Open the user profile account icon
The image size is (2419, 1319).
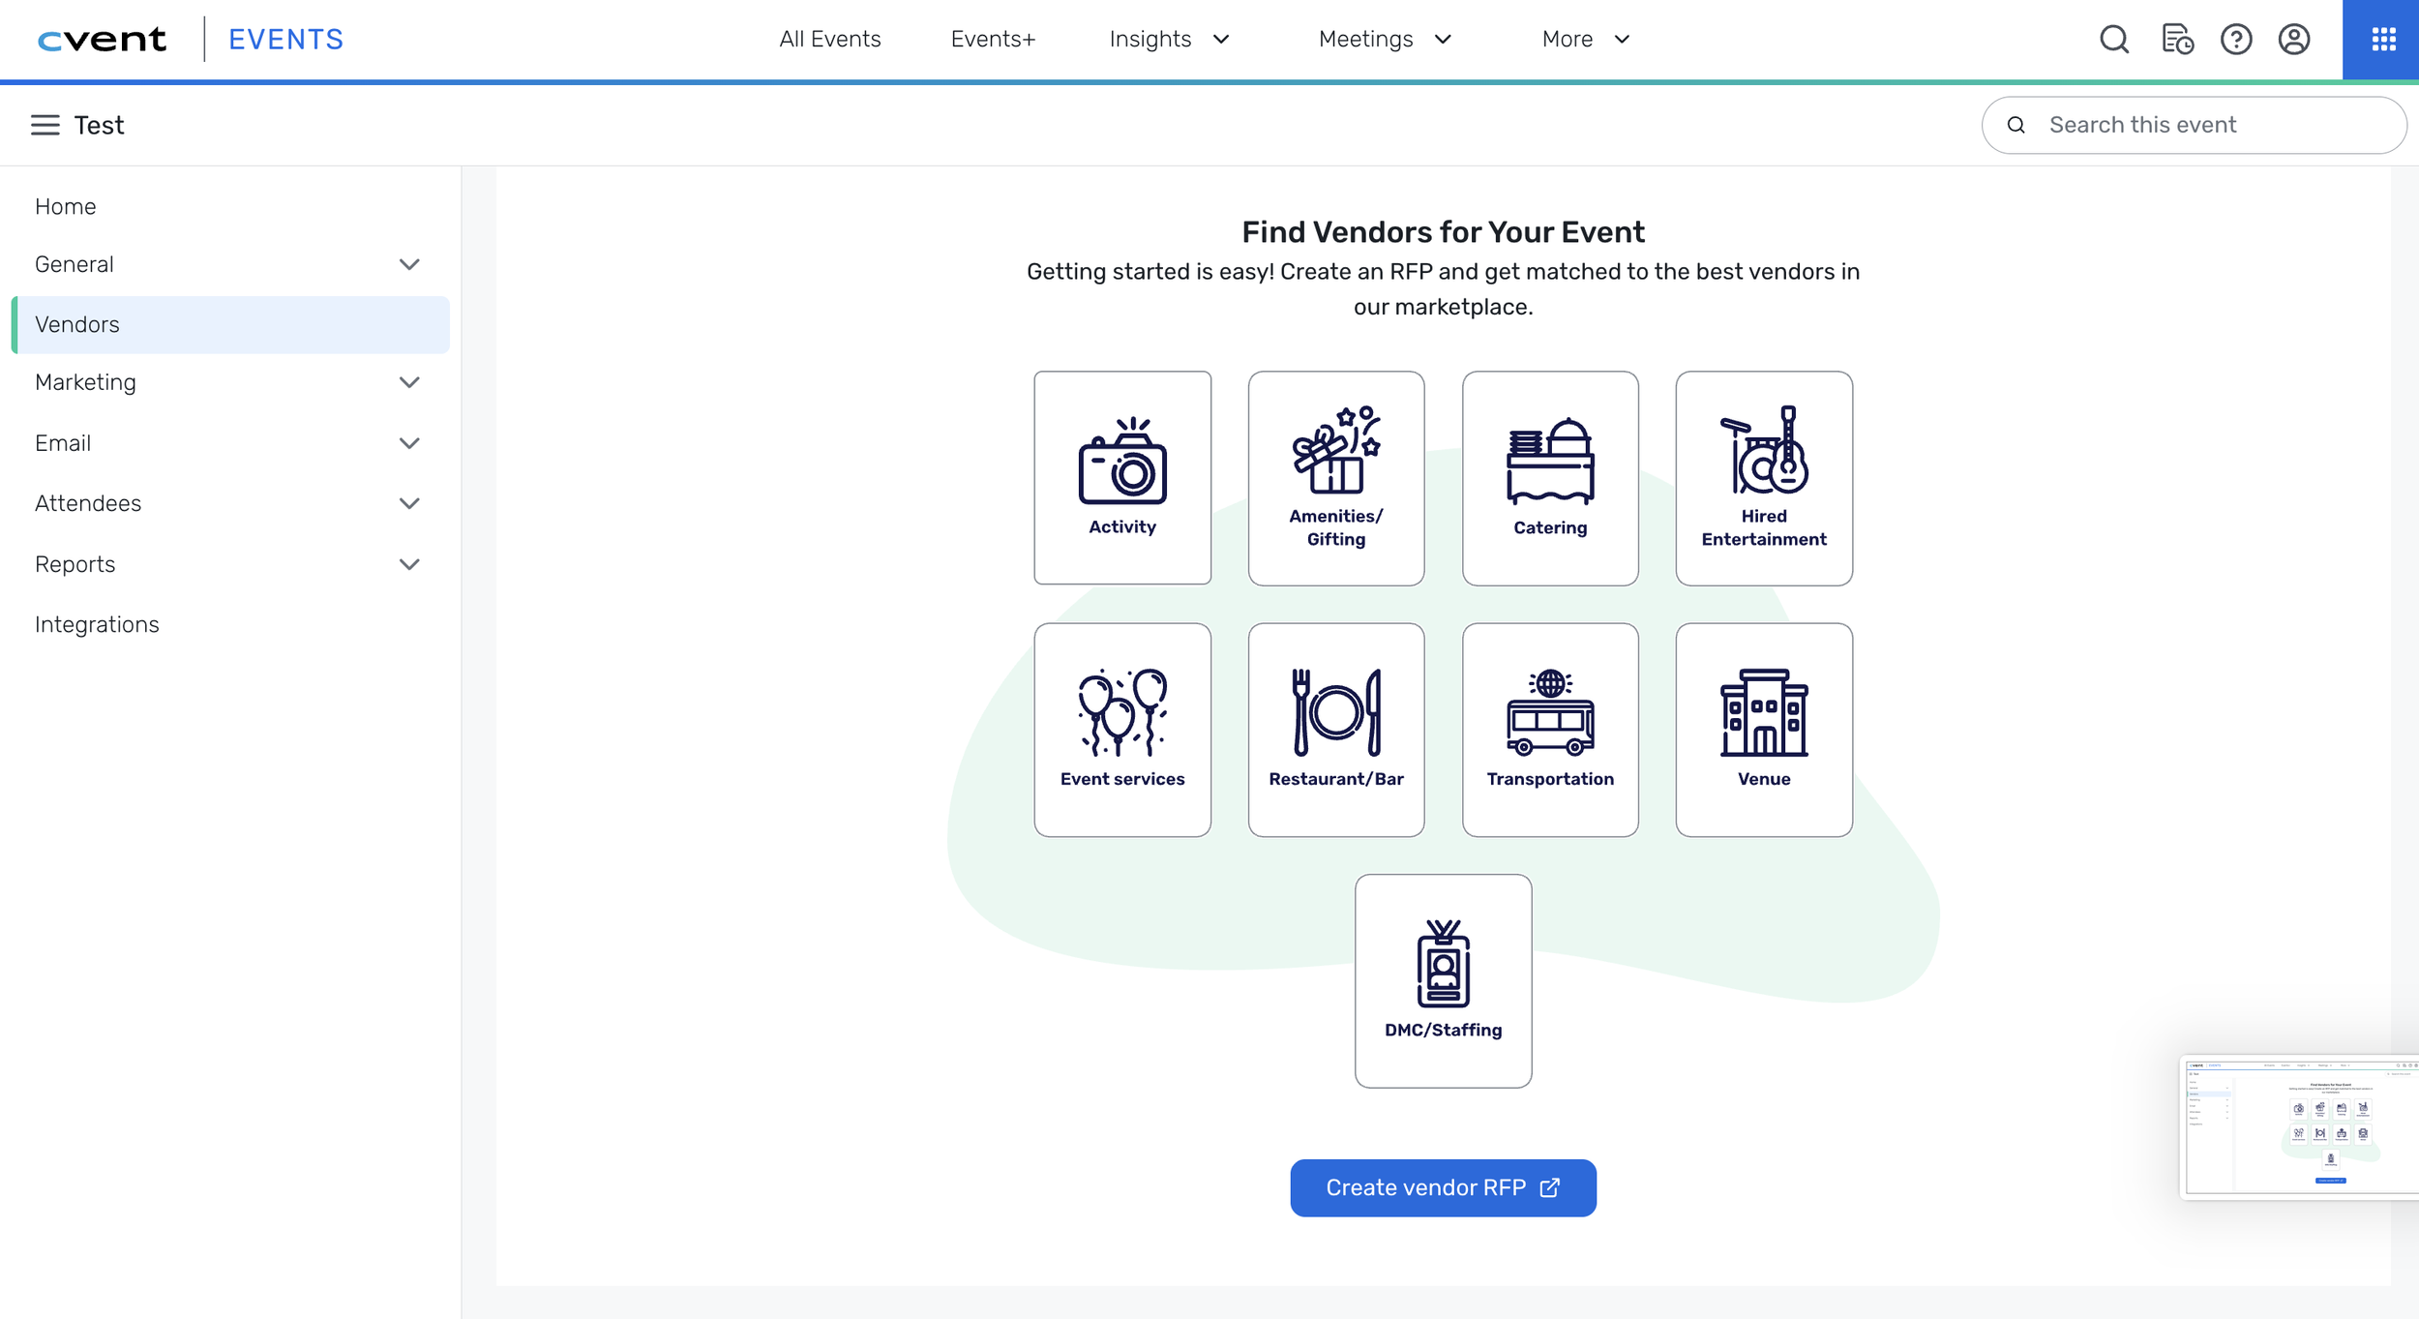pos(2293,39)
